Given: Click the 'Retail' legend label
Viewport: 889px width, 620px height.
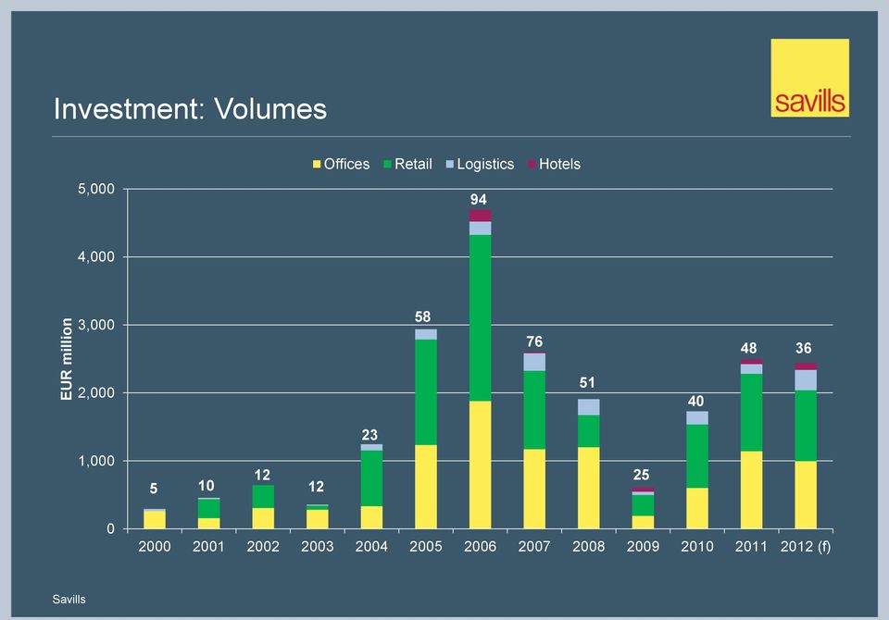Looking at the screenshot, I should coord(413,165).
